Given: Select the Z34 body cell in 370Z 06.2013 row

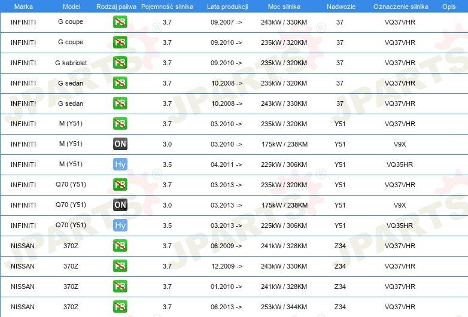Looking at the screenshot, I should tap(340, 307).
